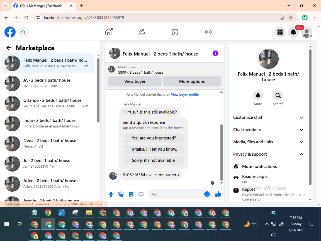Open the Friends icon in top navigation
Viewport: 321px width, 241px height.
pos(142,32)
